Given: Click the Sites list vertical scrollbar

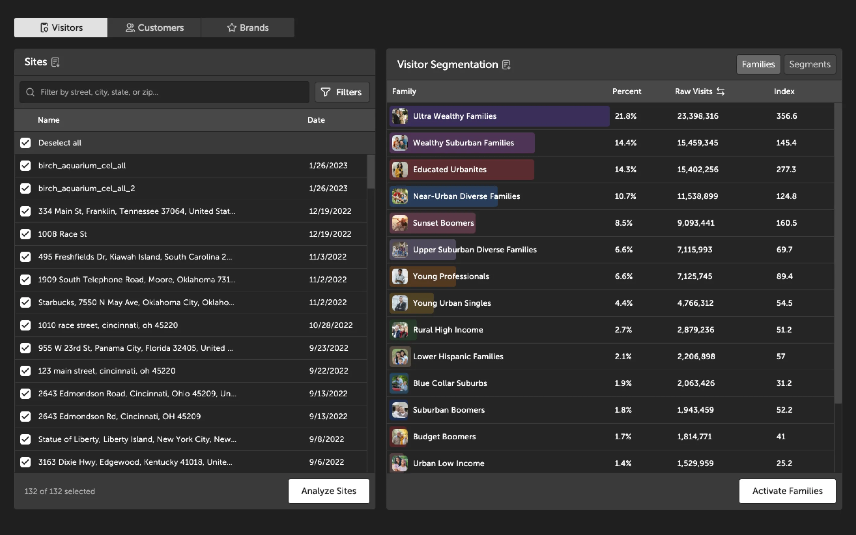Looking at the screenshot, I should [x=371, y=172].
